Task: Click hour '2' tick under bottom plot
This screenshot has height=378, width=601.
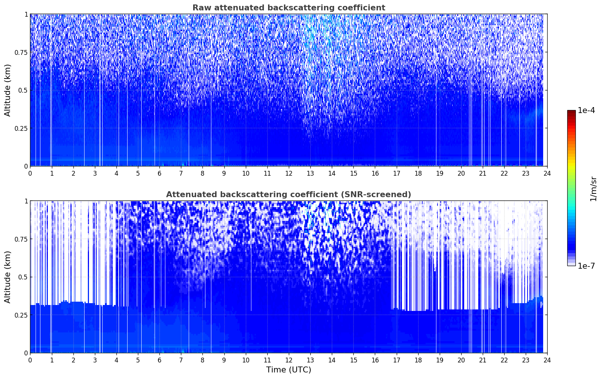Action: tap(73, 360)
